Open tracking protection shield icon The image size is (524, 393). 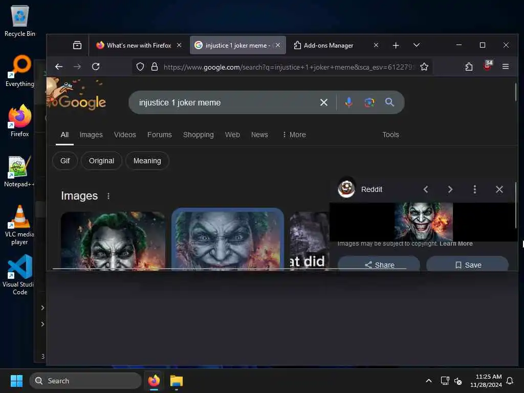(140, 67)
